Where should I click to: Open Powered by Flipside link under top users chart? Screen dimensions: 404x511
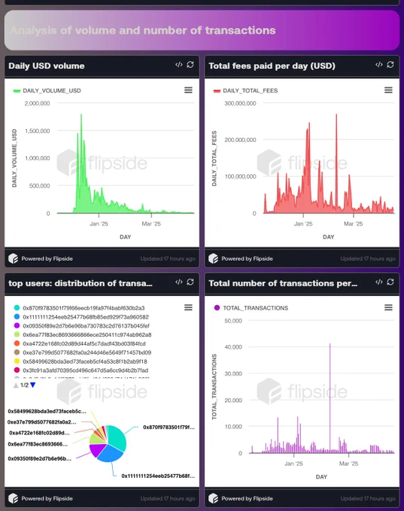pos(41,498)
